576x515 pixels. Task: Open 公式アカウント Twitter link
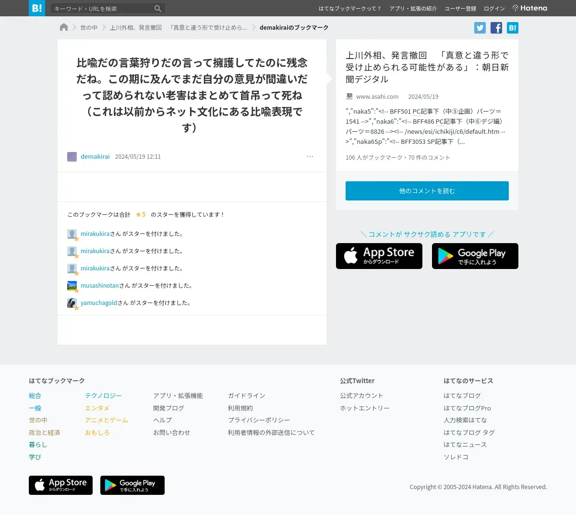pyautogui.click(x=361, y=396)
